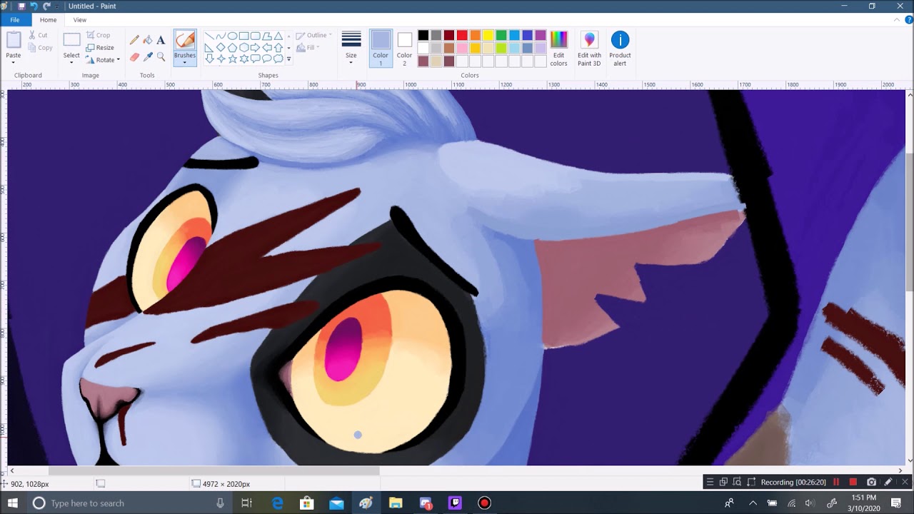Pick the pink color swatch

462,49
